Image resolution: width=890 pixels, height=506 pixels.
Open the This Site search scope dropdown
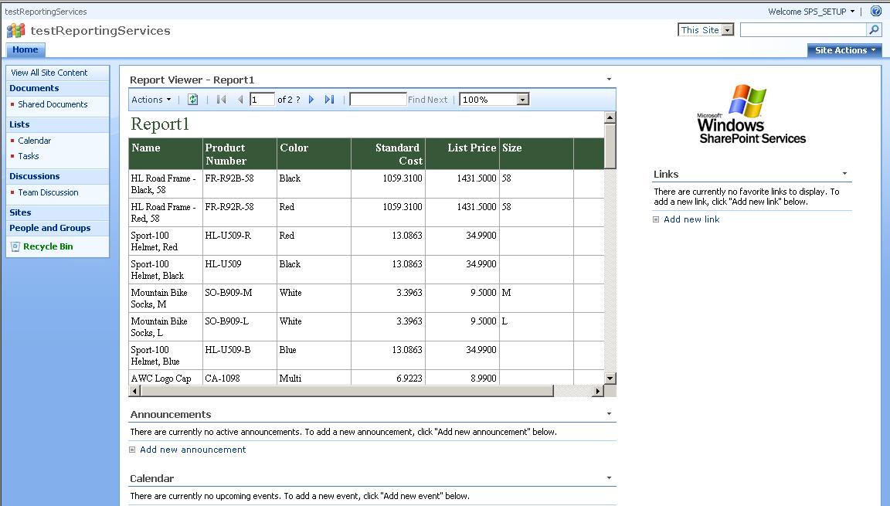(728, 30)
